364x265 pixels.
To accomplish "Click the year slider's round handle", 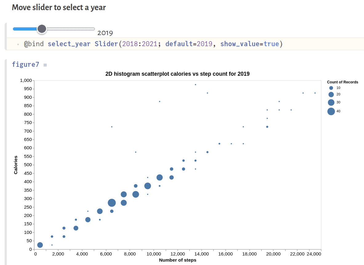I will coord(42,29).
